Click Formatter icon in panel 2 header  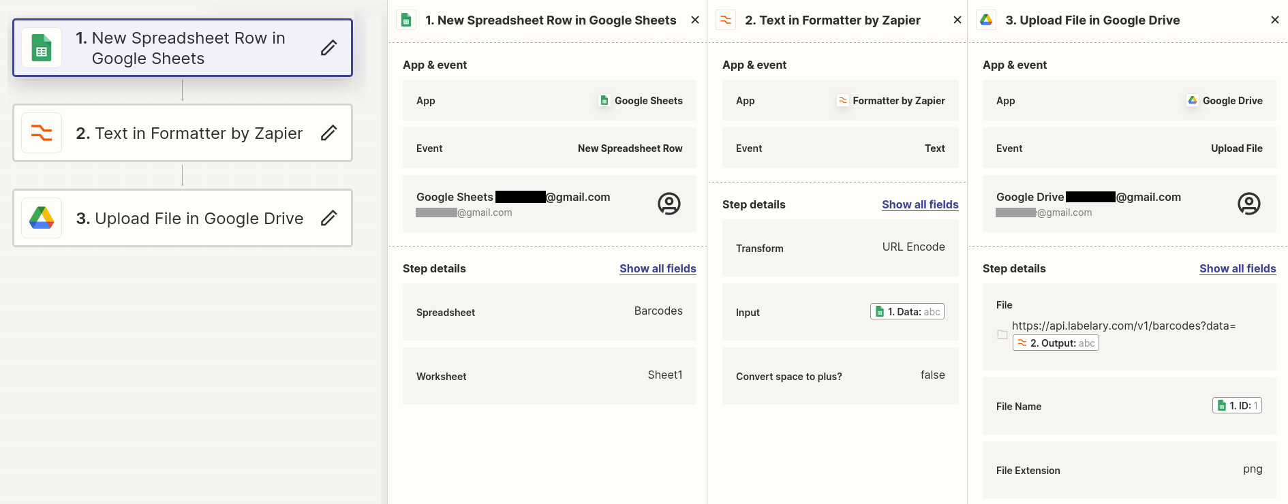coord(726,20)
